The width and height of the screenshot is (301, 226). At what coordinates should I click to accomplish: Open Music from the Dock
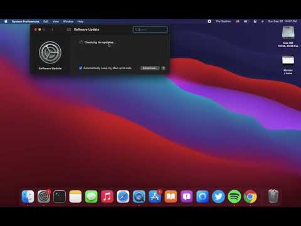[x=107, y=196]
